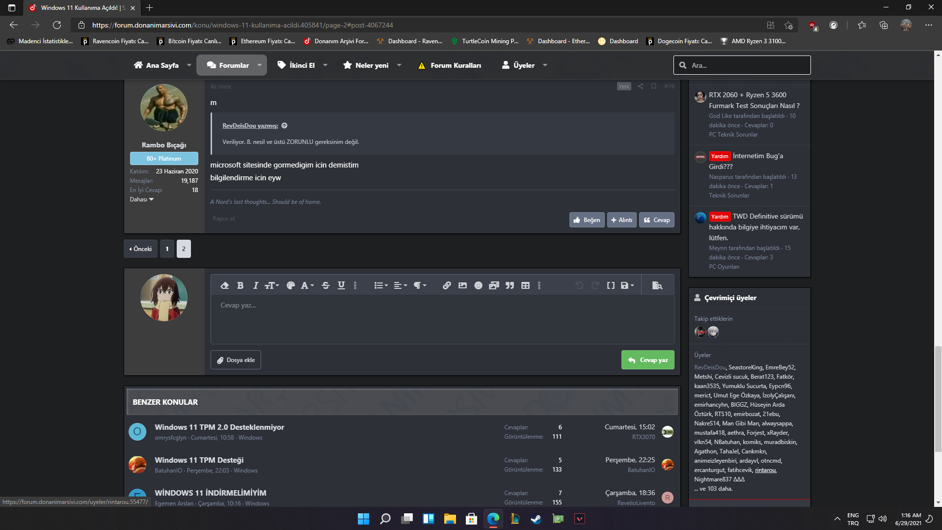Screen dimensions: 942x530
Task: Expand the list options dropdown
Action: (x=380, y=285)
